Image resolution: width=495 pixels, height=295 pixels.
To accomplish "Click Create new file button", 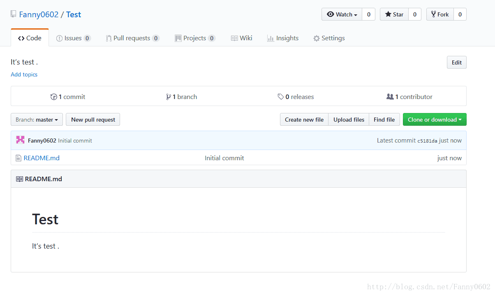I will 304,120.
